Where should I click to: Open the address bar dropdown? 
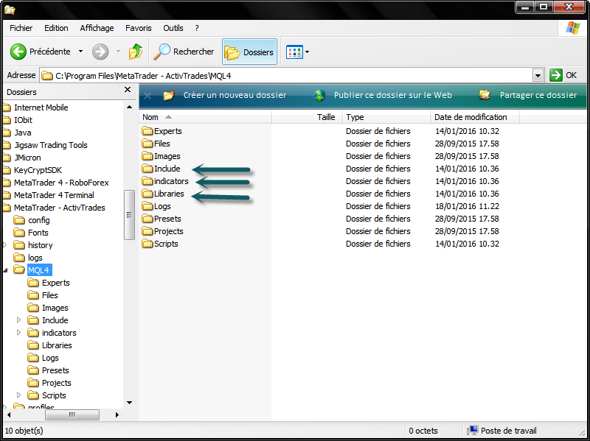pyautogui.click(x=538, y=76)
